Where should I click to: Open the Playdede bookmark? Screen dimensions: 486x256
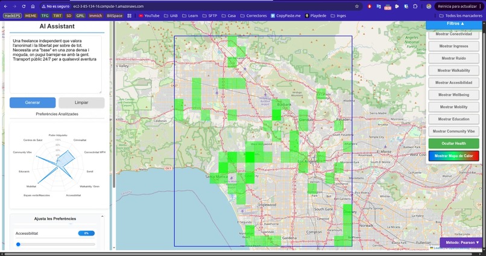click(315, 16)
